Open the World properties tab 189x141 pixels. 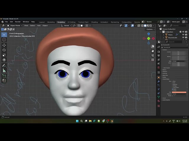pyautogui.click(x=159, y=68)
